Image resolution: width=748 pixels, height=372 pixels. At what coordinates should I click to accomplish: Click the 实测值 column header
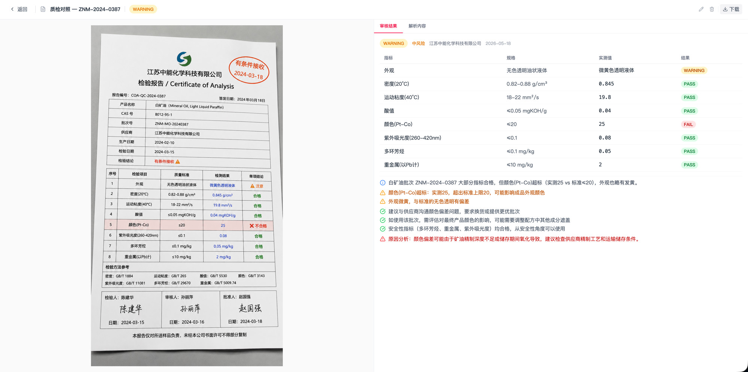click(605, 58)
